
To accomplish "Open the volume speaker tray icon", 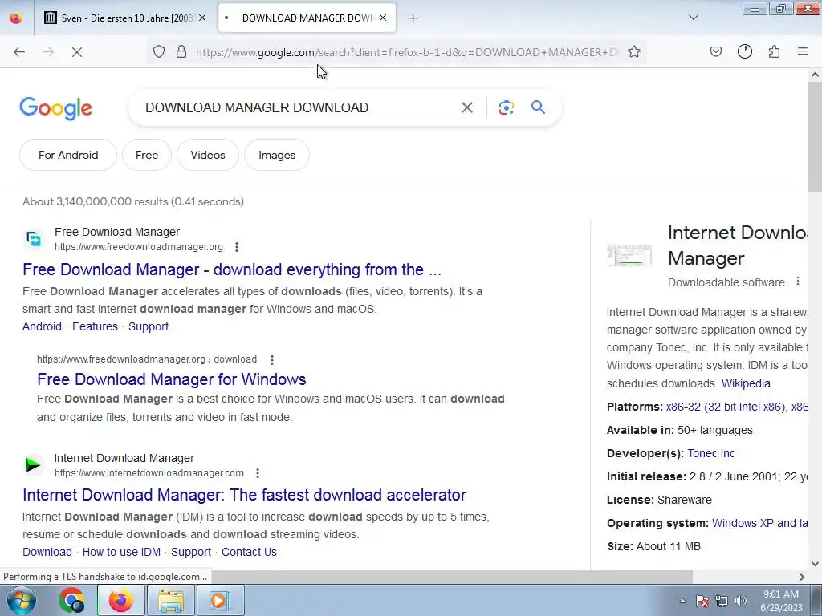I will coord(741,601).
